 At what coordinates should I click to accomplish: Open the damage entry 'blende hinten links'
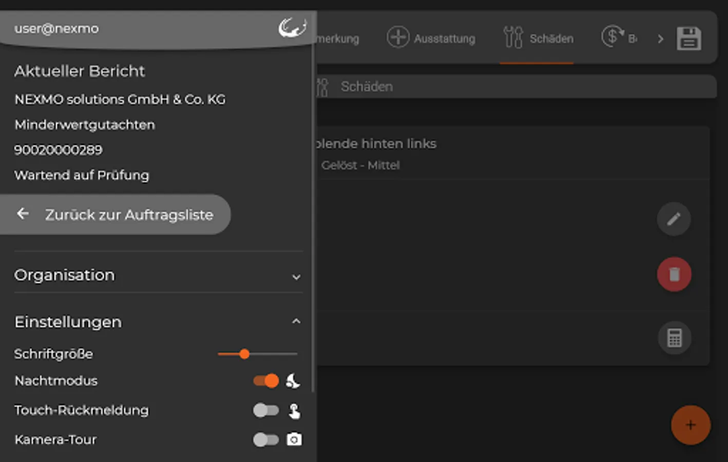click(x=376, y=144)
